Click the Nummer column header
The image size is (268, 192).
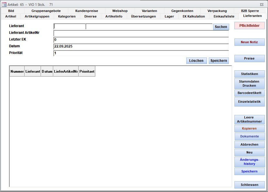pos(17,71)
